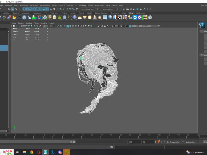Click the purple palette shelf icon
Viewport: 207px width, 155px height.
coord(140,18)
